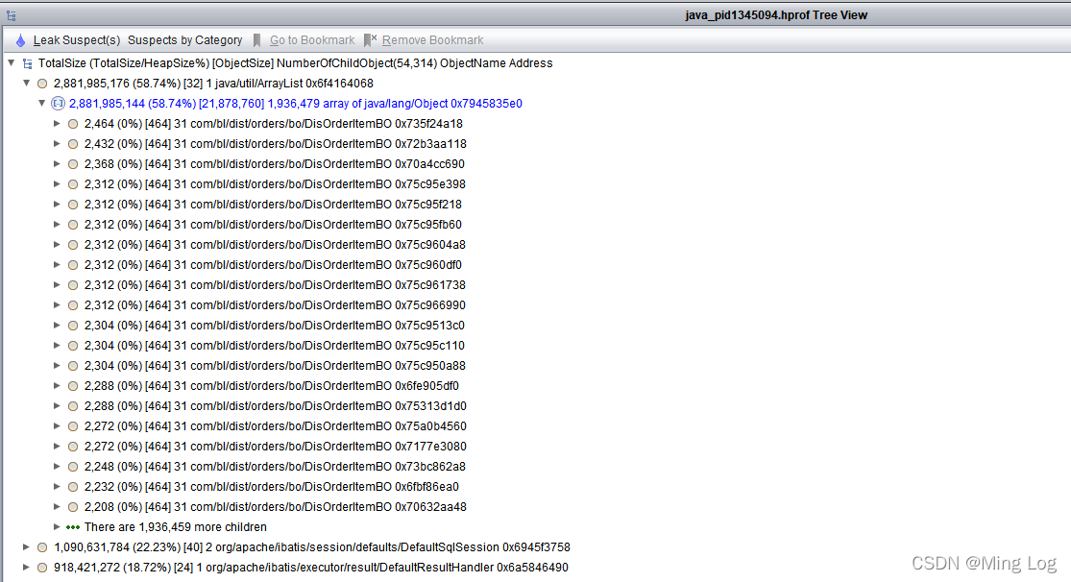
Task: Expand DisOrderItemBO 0x735f24a18 node
Action: pyautogui.click(x=57, y=124)
